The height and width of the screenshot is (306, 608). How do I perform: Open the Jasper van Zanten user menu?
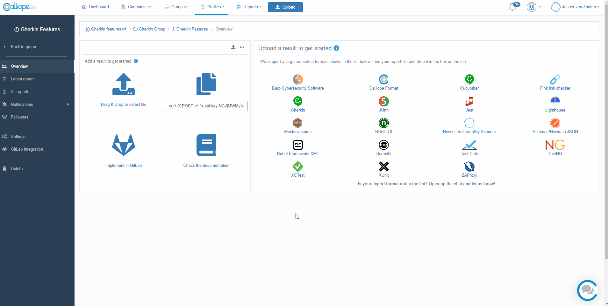pyautogui.click(x=575, y=7)
